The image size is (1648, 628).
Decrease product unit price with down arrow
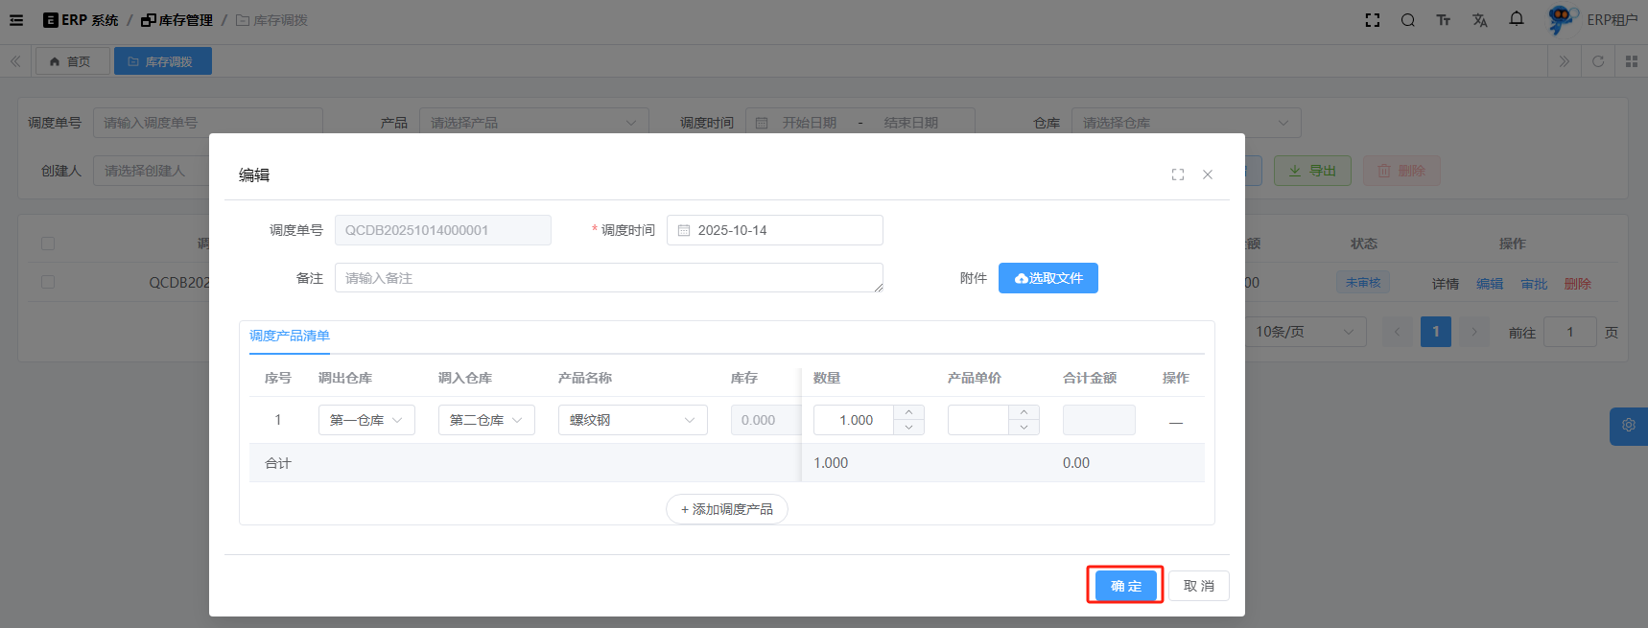point(1024,428)
